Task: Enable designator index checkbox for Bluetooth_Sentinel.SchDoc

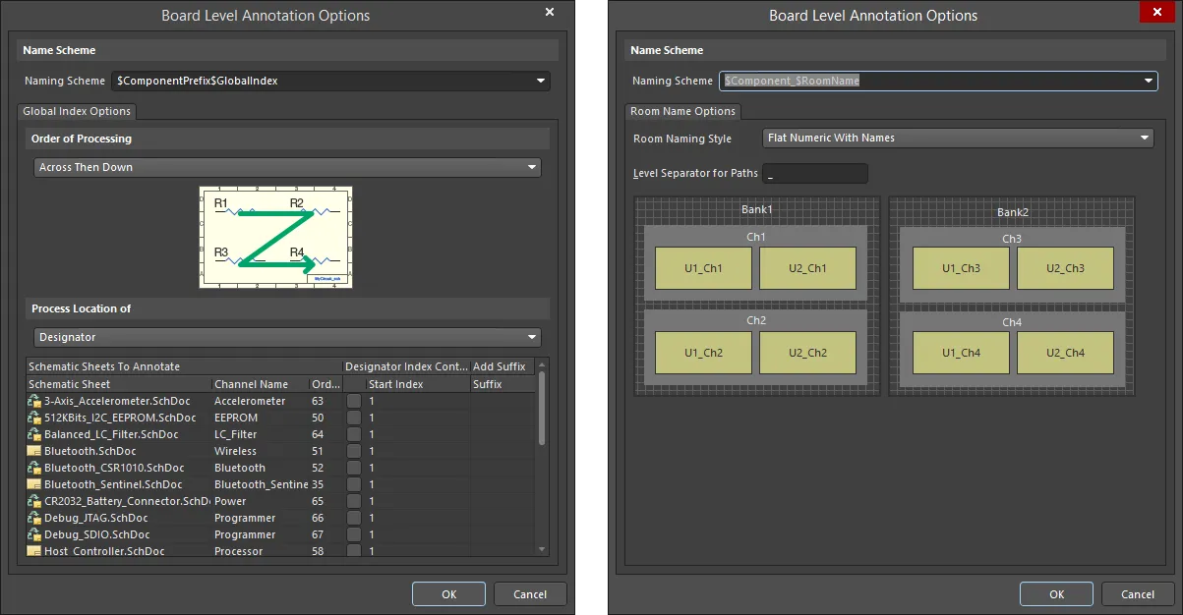Action: [x=354, y=484]
